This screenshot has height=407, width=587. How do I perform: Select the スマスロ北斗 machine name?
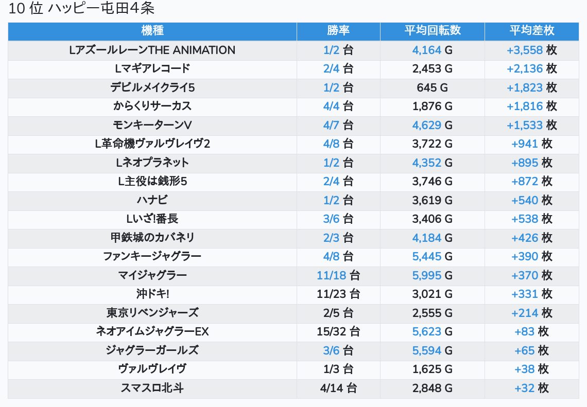point(152,388)
